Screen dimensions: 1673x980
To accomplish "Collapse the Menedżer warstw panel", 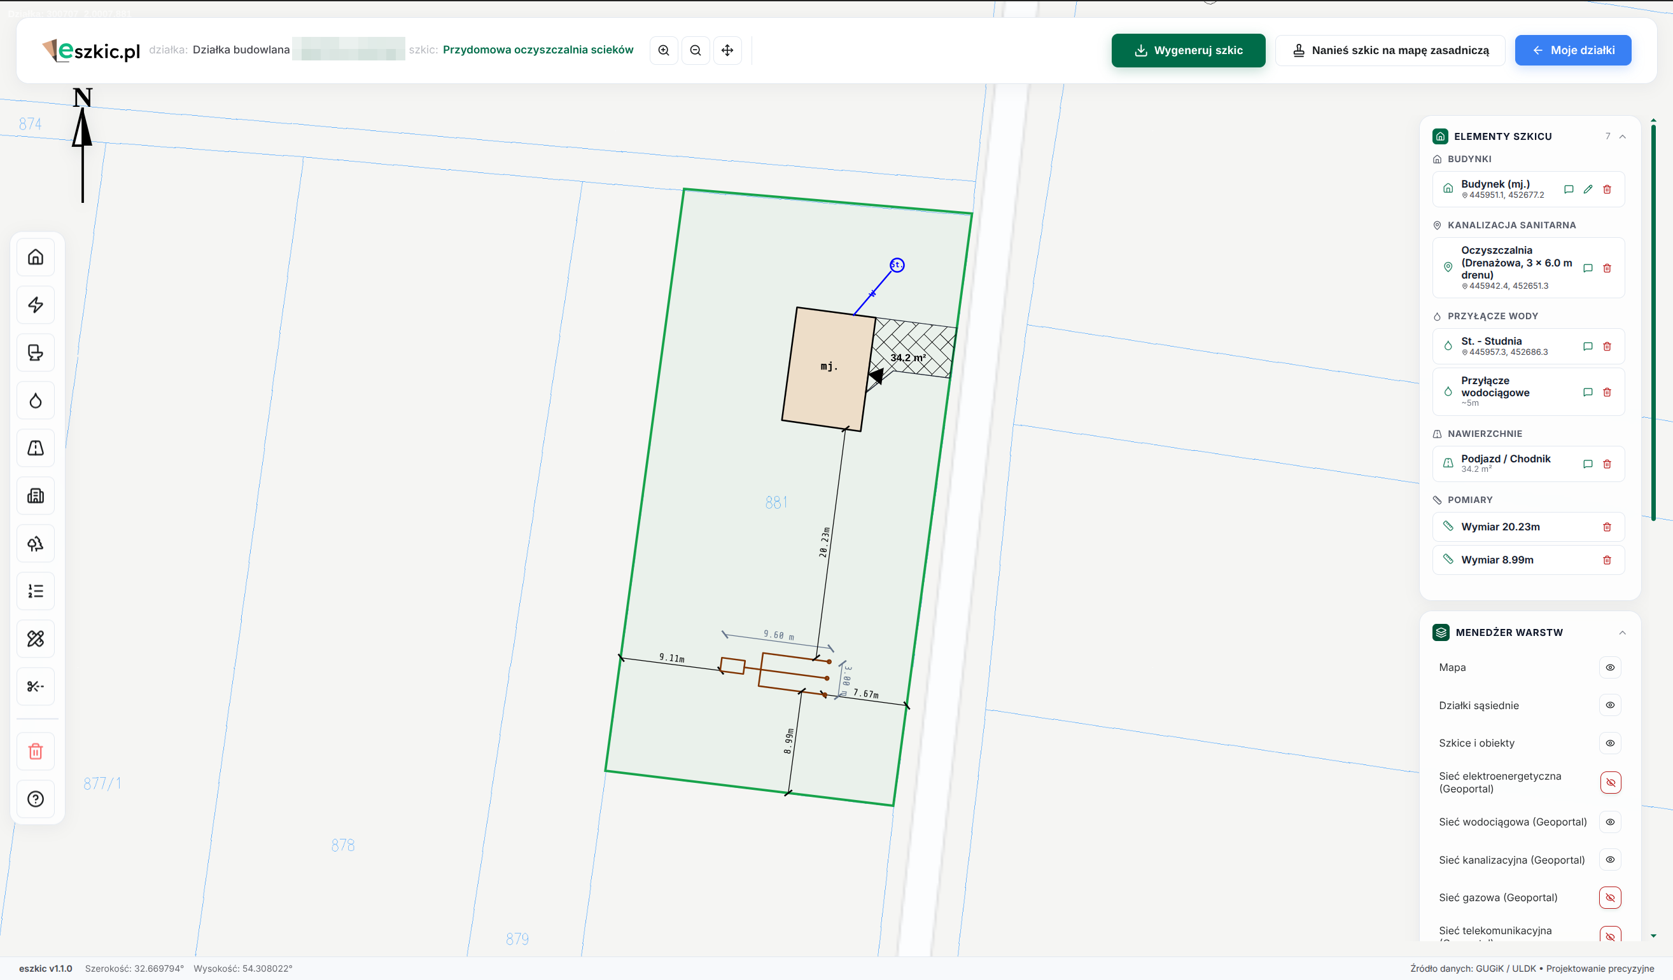I will (1623, 633).
